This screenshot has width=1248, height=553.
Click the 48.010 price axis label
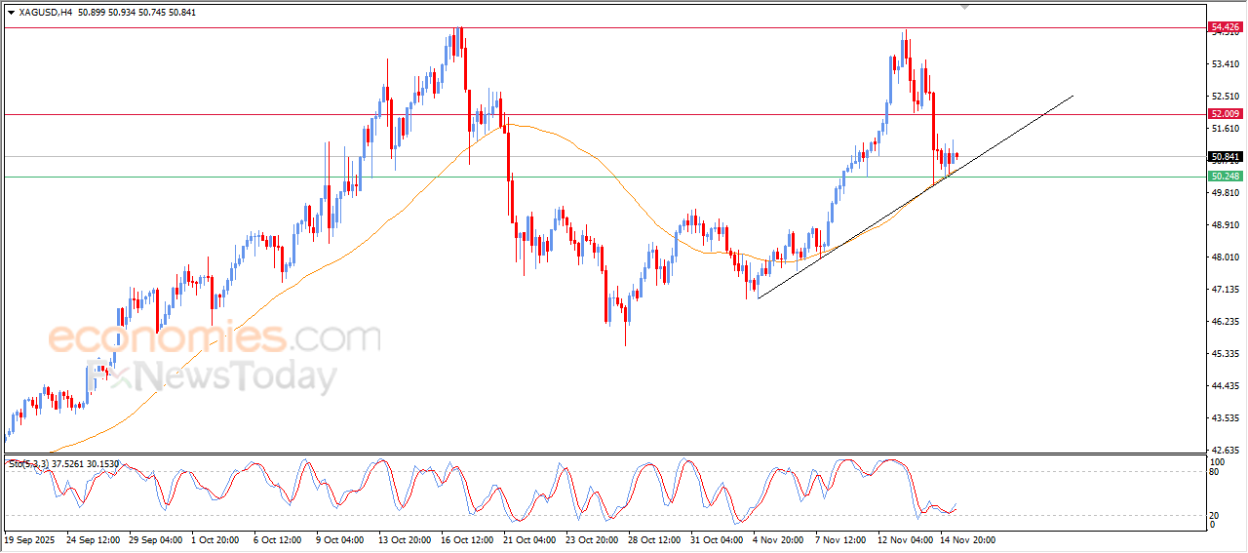pyautogui.click(x=1225, y=257)
